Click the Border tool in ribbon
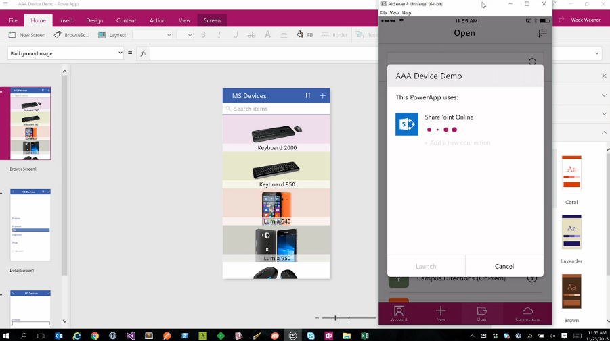The width and height of the screenshot is (610, 341). pyautogui.click(x=334, y=35)
